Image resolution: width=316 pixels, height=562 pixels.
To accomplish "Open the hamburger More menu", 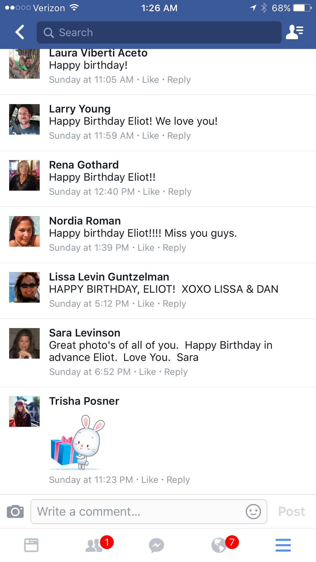I will [x=283, y=545].
